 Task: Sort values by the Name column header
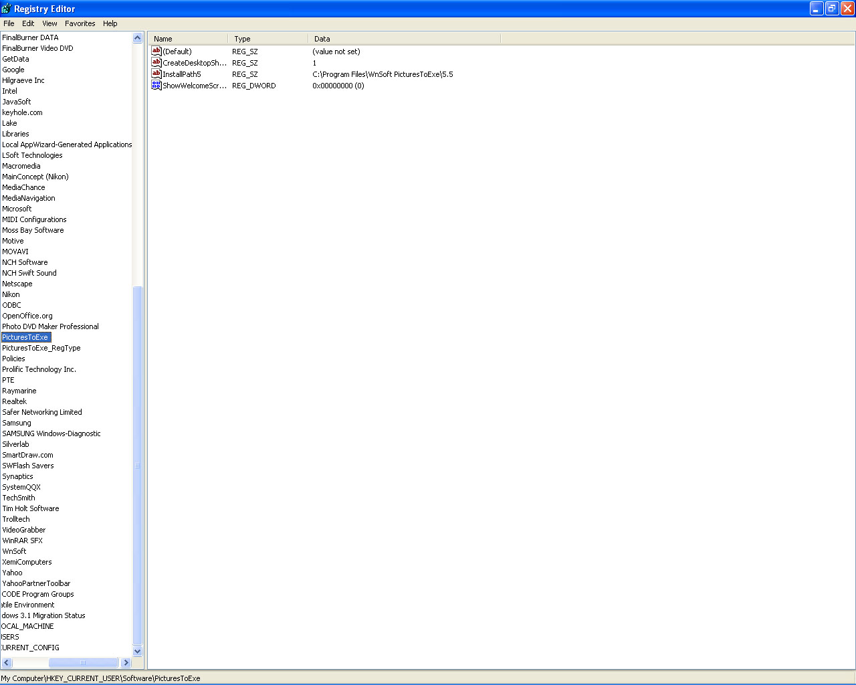(188, 39)
